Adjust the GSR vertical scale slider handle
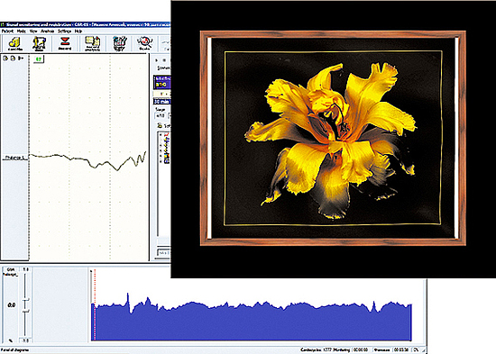496x354 pixels. click(x=26, y=300)
